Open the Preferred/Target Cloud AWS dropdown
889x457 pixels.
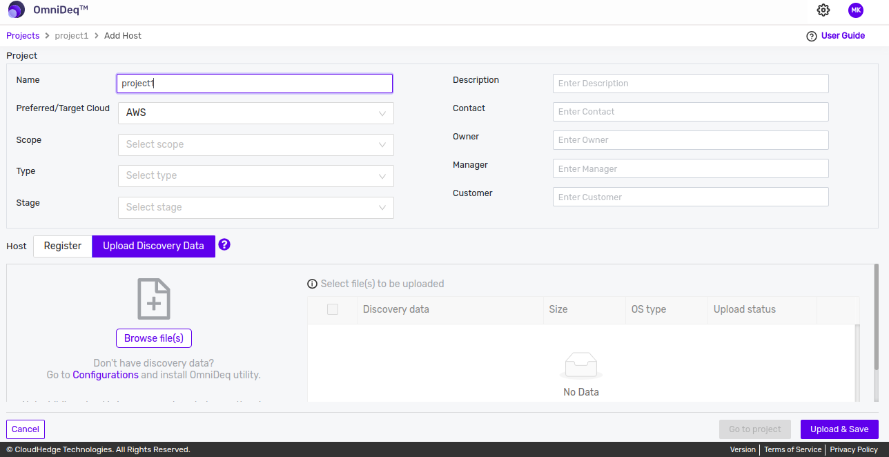click(x=256, y=113)
